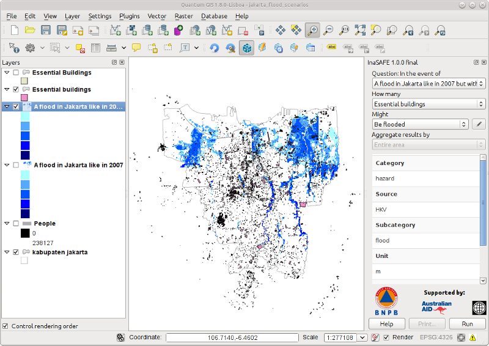The image size is (489, 346).
Task: Open a project with the folder icon
Action: (30, 31)
